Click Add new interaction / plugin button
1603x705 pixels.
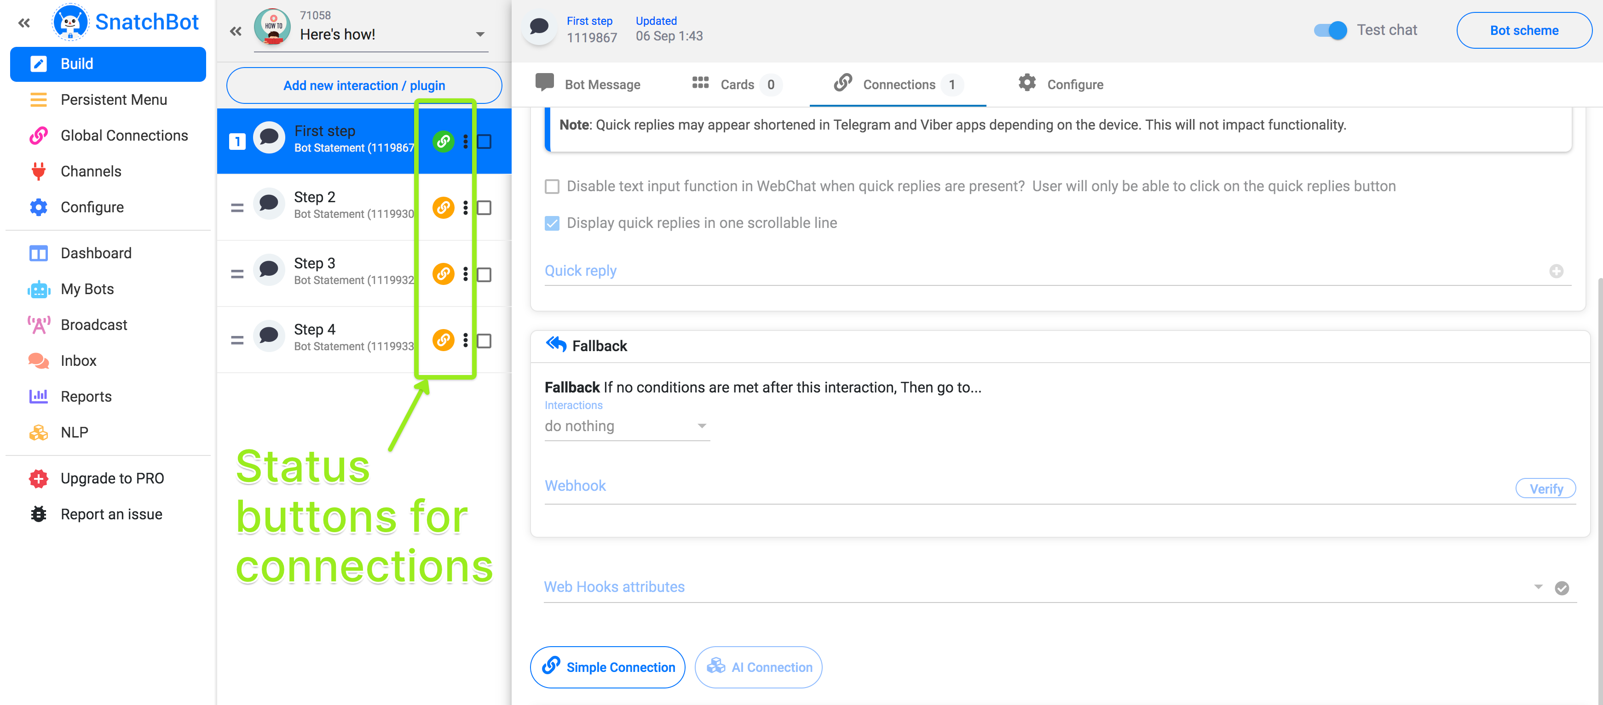[364, 85]
